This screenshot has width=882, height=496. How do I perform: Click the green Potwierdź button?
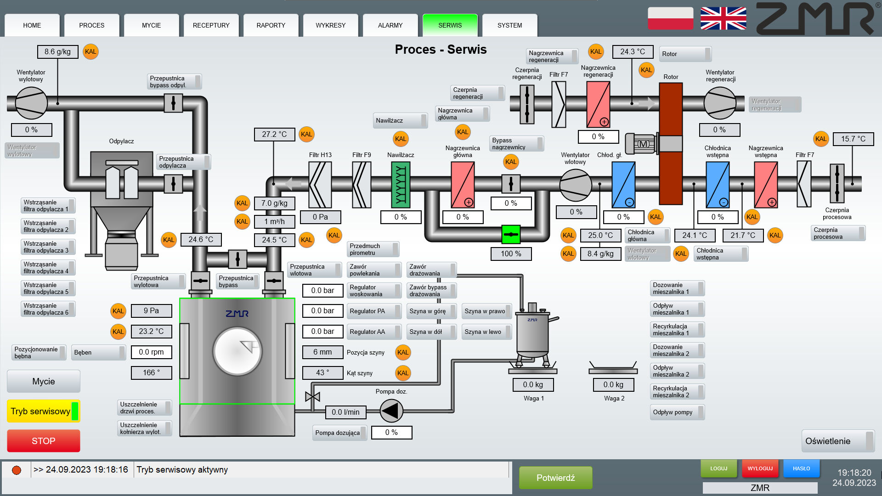(555, 478)
